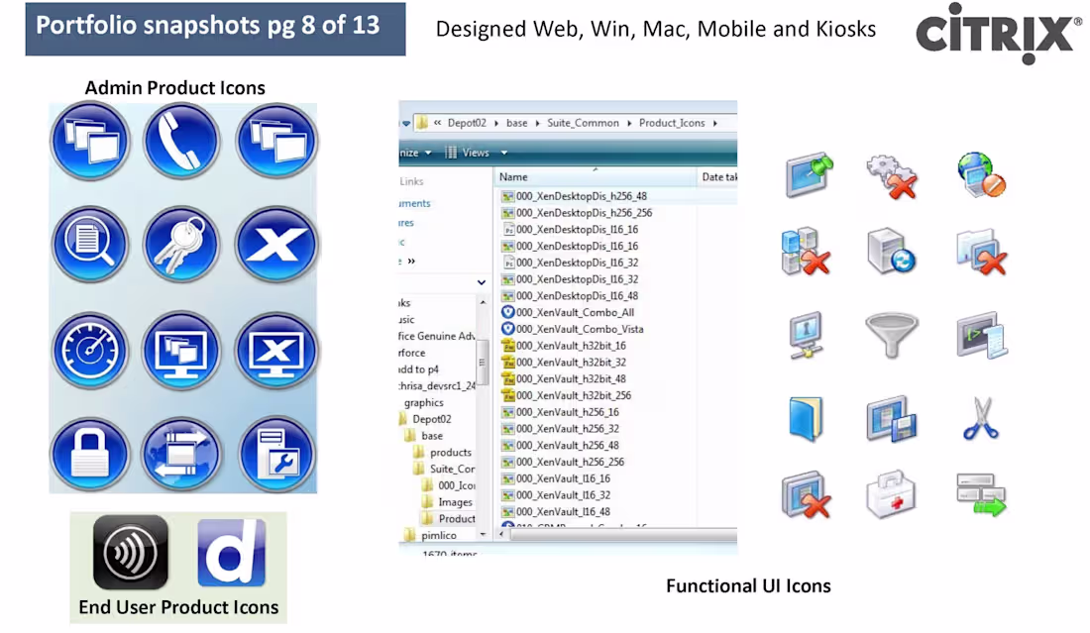Select file 000_XenDesktopDis_h256_256
Screen dimensions: 1090x633
577,213
